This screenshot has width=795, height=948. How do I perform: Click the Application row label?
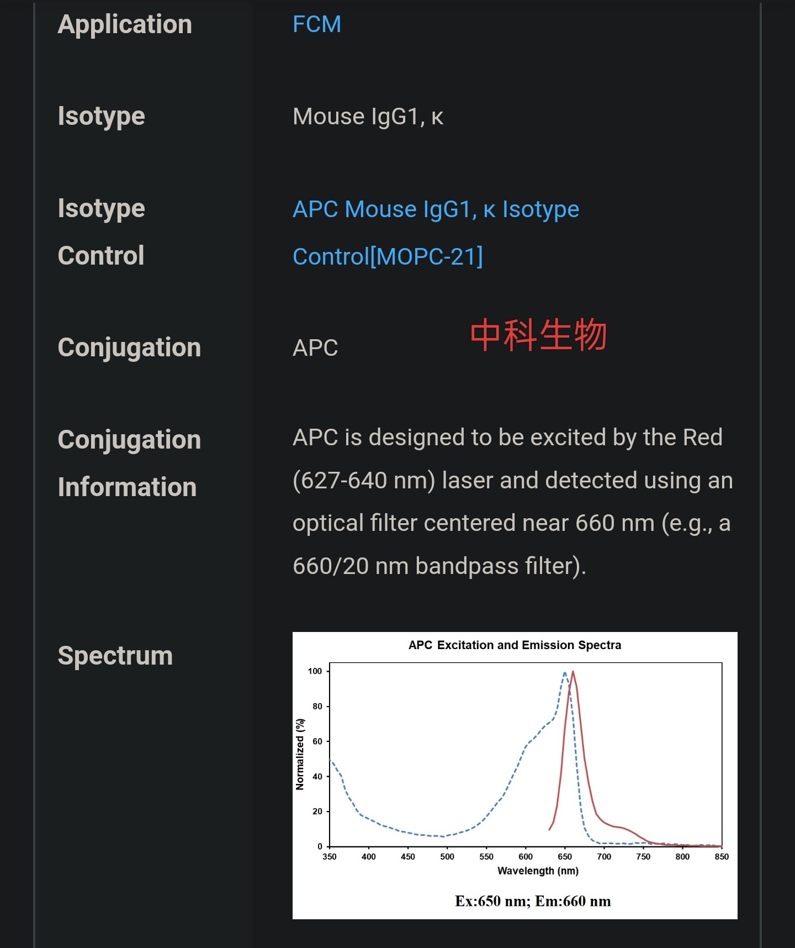click(125, 25)
